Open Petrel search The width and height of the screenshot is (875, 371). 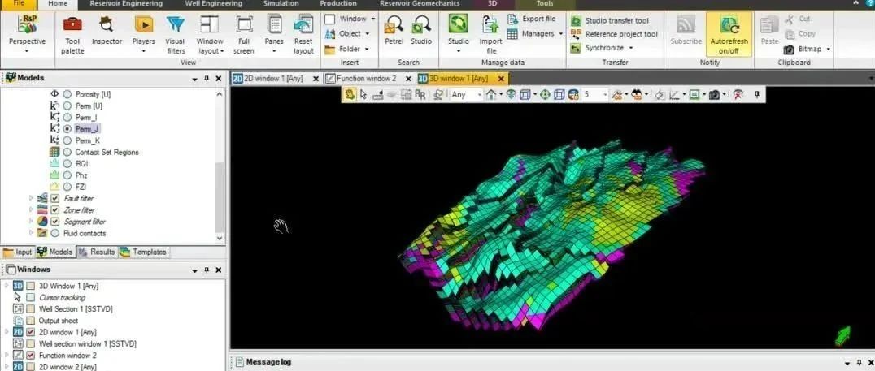(x=394, y=31)
